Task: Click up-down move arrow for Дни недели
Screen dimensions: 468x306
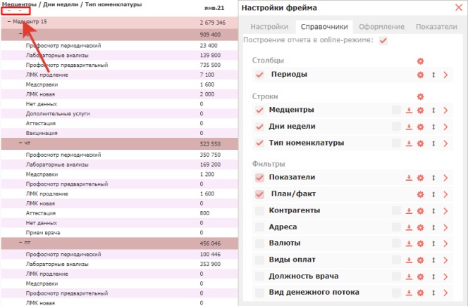Action: click(433, 127)
